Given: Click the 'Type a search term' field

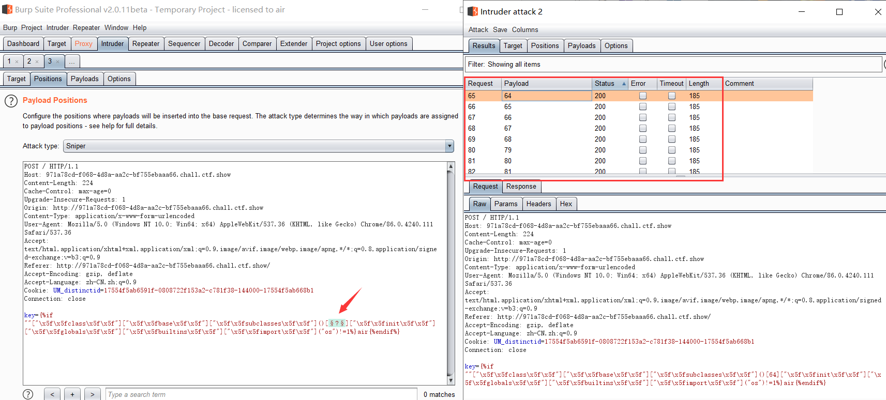Looking at the screenshot, I should [261, 394].
